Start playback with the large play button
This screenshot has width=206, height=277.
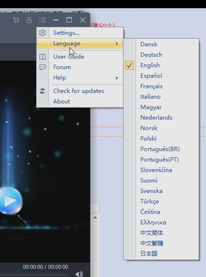coord(11,200)
